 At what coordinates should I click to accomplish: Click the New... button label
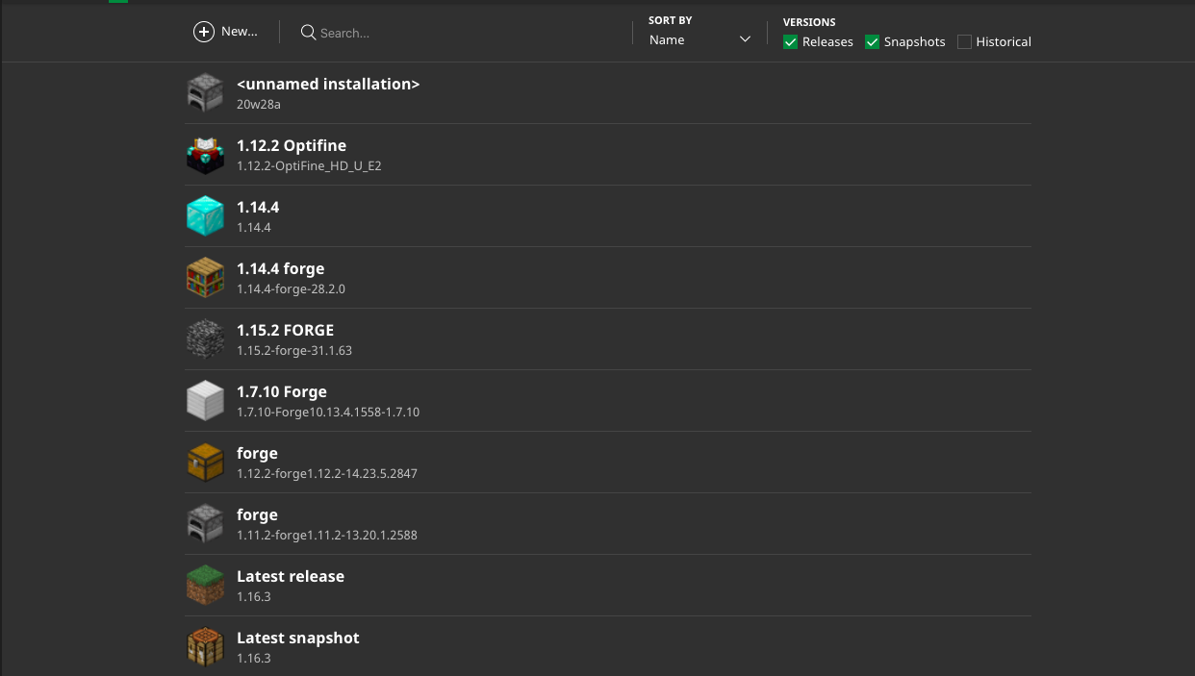tap(240, 32)
